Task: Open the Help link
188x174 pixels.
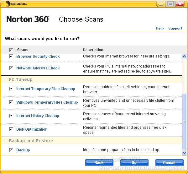Action: coord(160,28)
